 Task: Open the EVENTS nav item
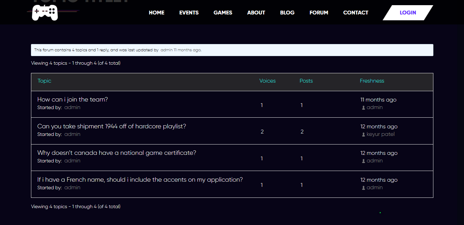pyautogui.click(x=189, y=13)
